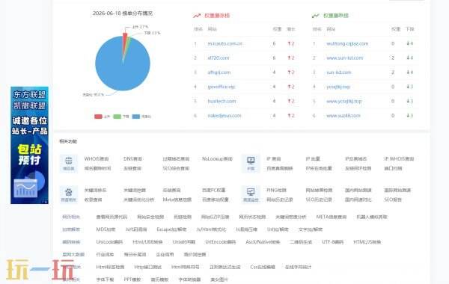Open the Js/Html格式化 tool
Viewport: 449px width, 284px height.
click(211, 229)
